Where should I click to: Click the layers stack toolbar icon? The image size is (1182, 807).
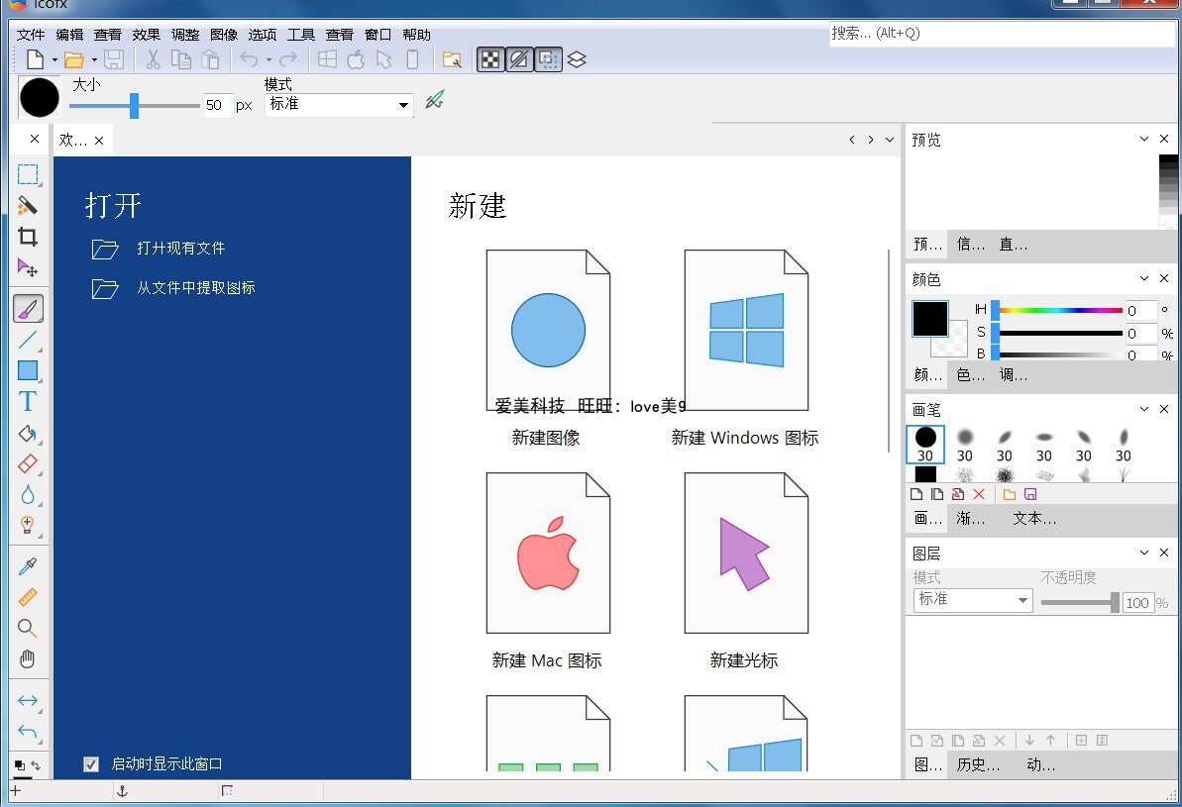point(577,59)
